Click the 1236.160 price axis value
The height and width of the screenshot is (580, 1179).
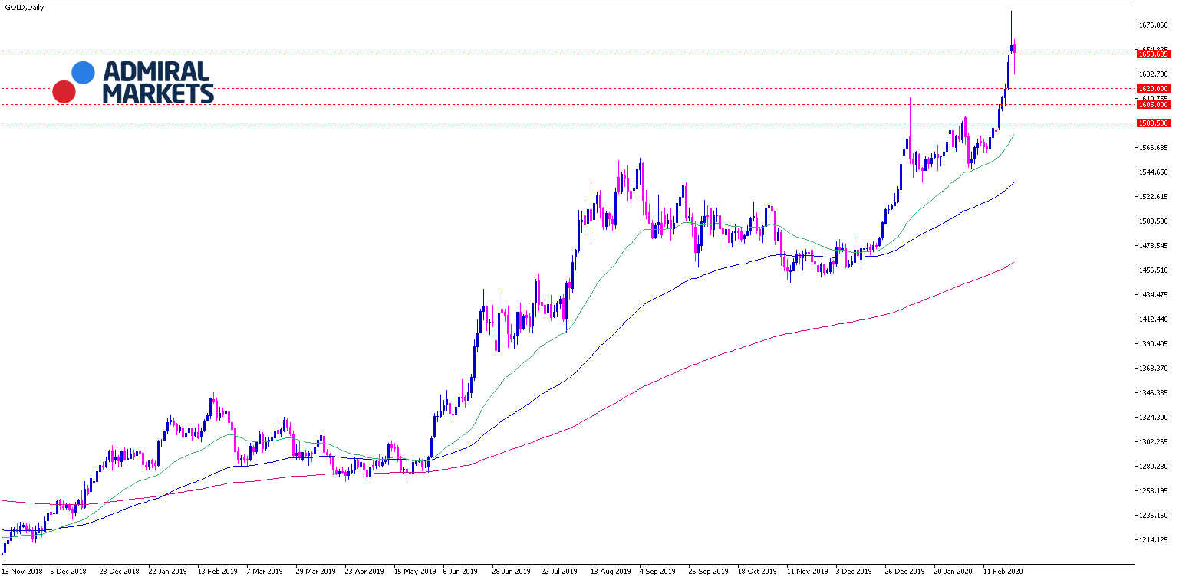(x=1154, y=516)
